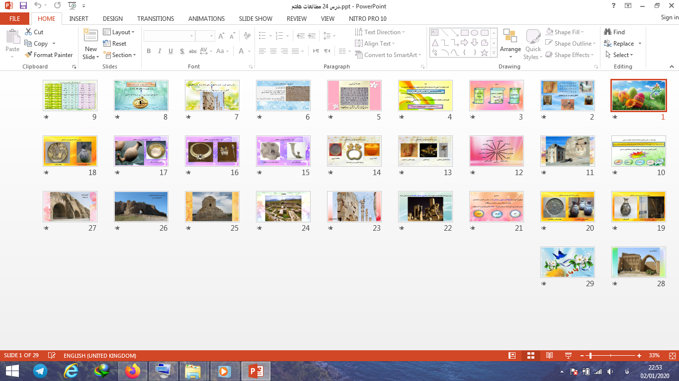This screenshot has height=381, width=679.
Task: Expand the Select dropdown in Editing
Action: click(x=619, y=55)
